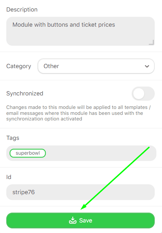
Task: Click the Description label
Action: [22, 10]
